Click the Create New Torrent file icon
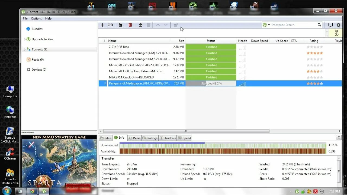 click(120, 25)
